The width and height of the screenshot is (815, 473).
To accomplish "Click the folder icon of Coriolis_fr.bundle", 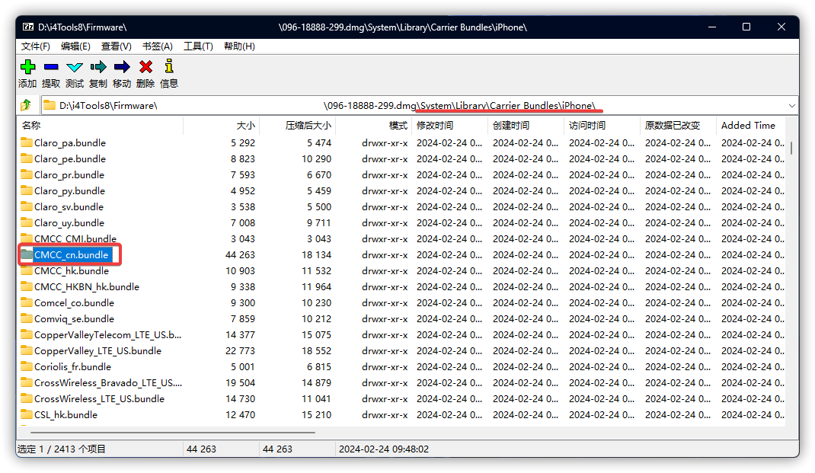I will tap(27, 366).
